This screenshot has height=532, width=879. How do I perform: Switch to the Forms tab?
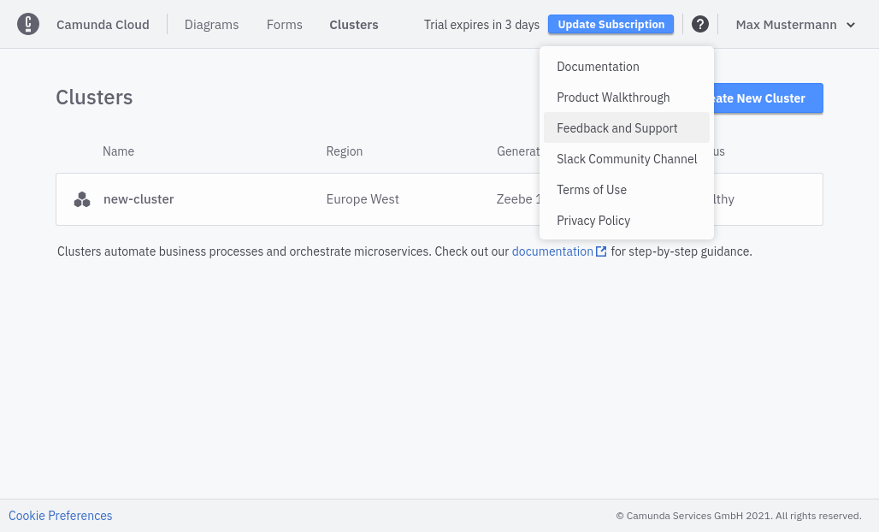point(284,25)
